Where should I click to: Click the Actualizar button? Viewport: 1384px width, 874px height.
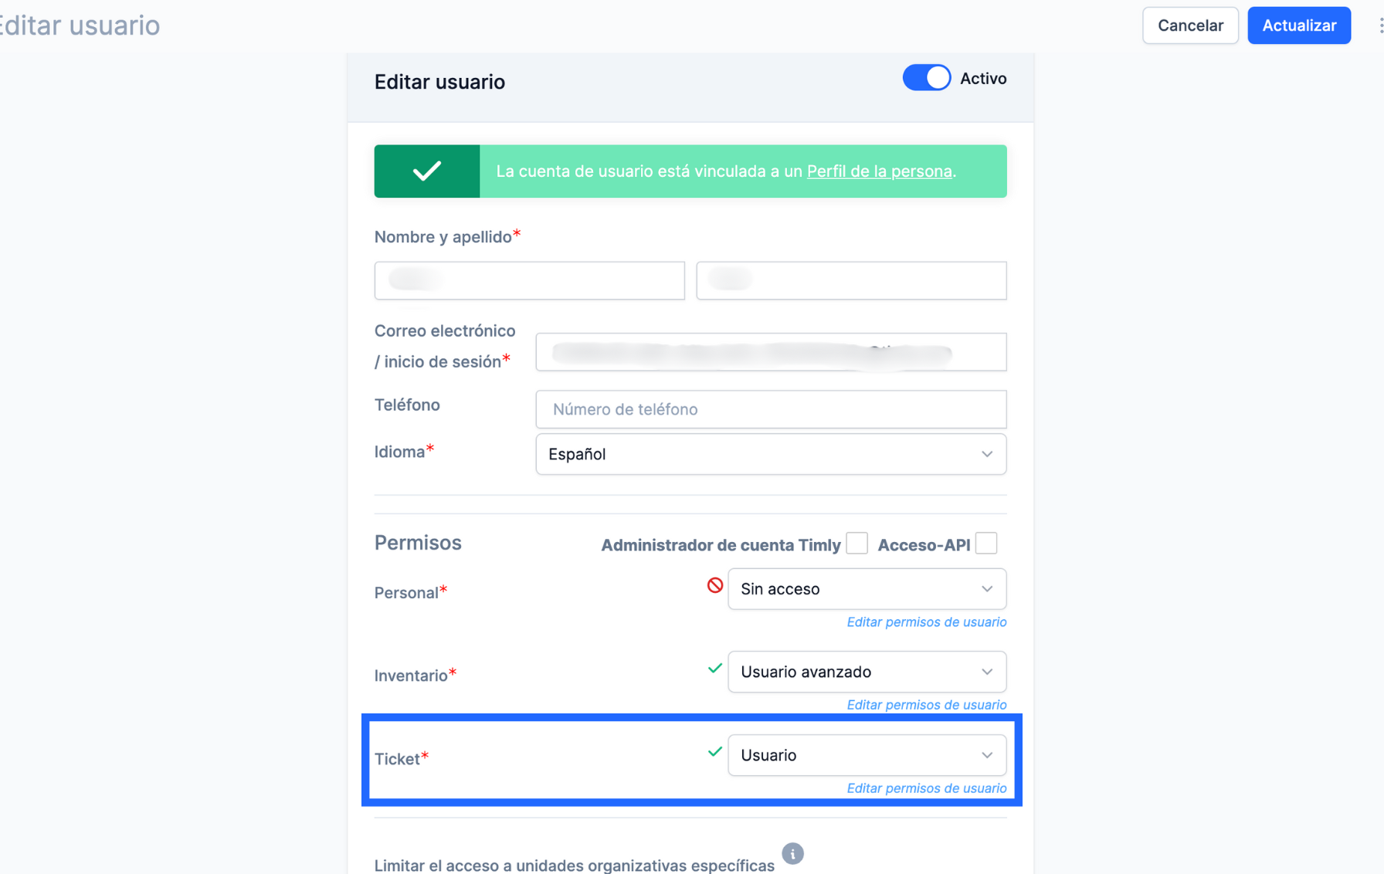pos(1298,25)
